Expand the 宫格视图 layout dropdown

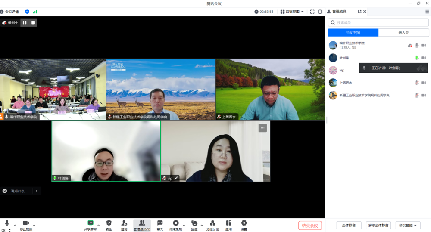(292, 12)
